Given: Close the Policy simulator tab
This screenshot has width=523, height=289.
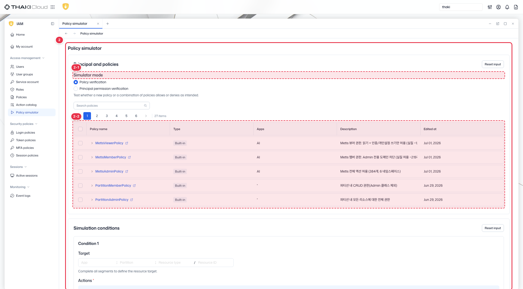Looking at the screenshot, I should [98, 24].
